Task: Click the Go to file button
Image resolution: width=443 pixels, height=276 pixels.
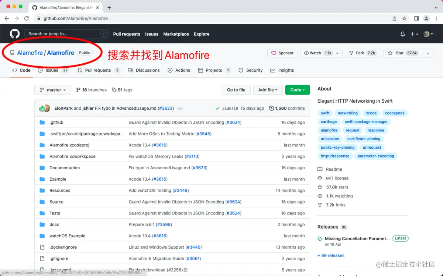Action: point(236,90)
